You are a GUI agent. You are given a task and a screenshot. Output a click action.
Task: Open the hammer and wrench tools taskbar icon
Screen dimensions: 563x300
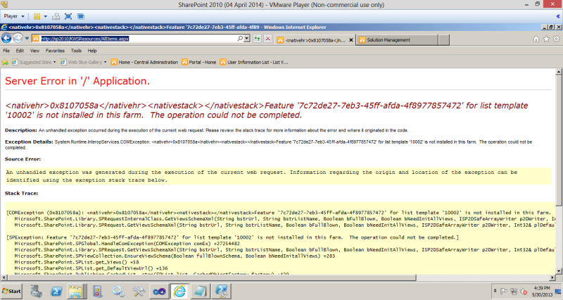tap(139, 291)
